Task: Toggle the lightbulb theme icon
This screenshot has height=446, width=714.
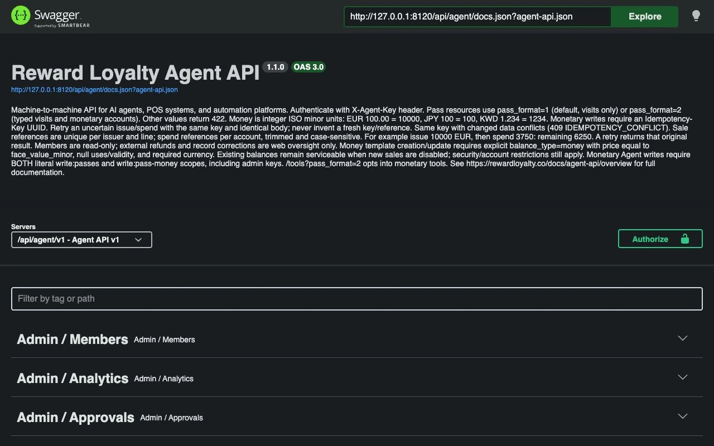Action: tap(696, 16)
